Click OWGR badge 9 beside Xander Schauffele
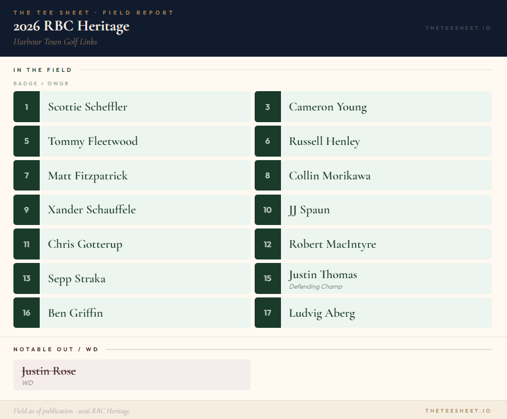 [26, 210]
